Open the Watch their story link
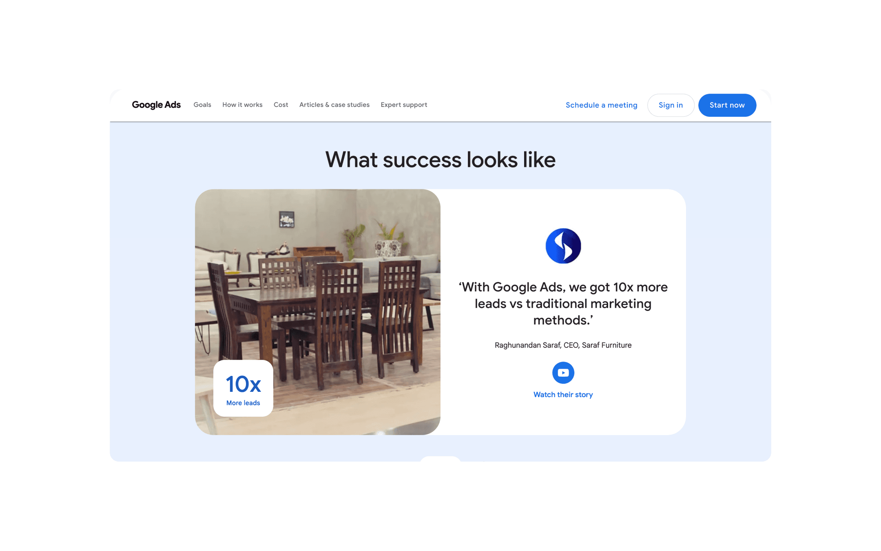This screenshot has width=881, height=551. tap(563, 395)
